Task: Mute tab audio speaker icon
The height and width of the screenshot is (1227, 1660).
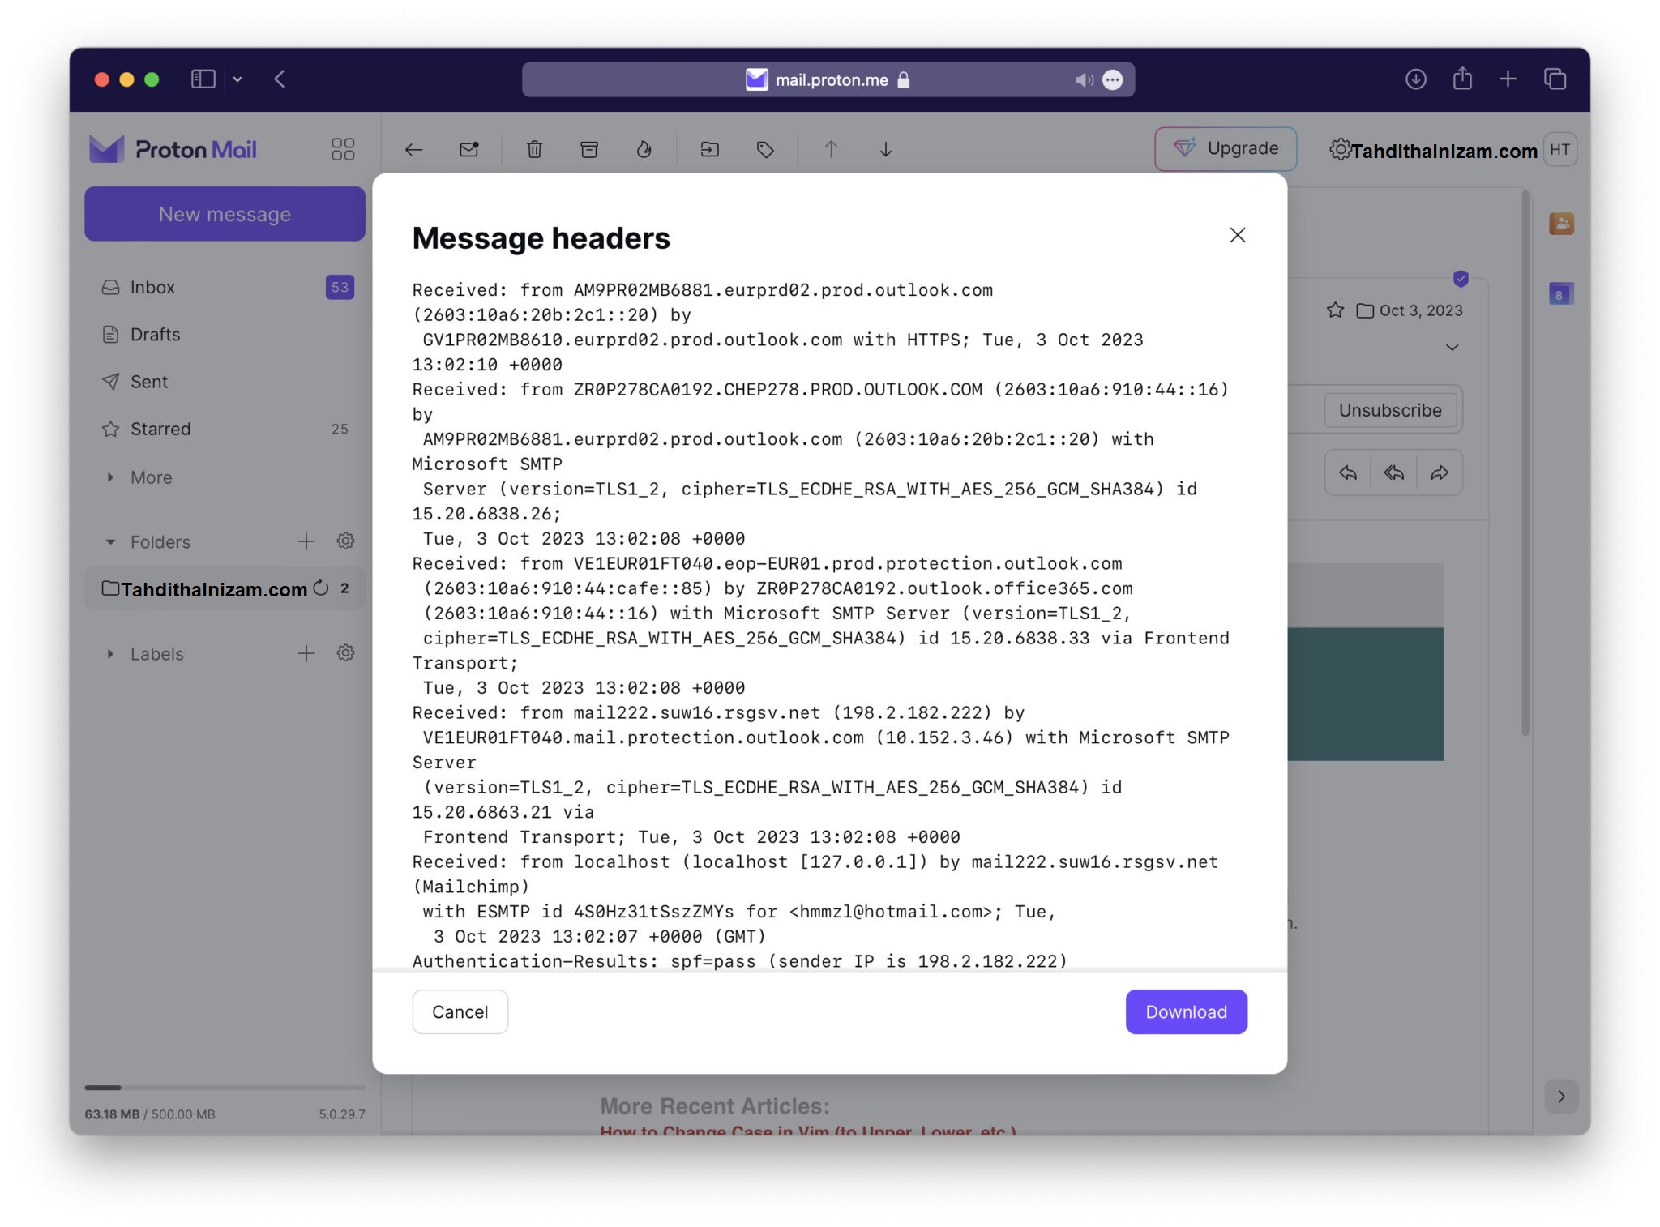Action: coord(1084,79)
